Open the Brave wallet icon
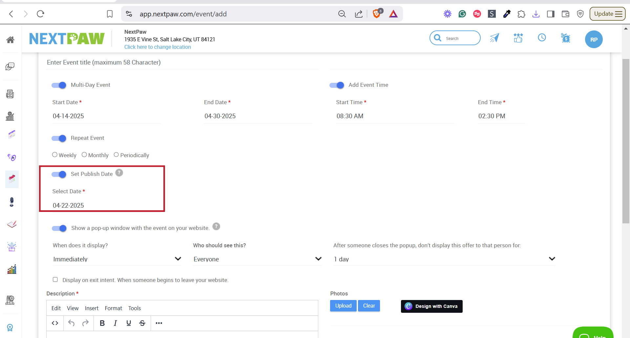Screen dimensions: 630x338 click(565, 14)
